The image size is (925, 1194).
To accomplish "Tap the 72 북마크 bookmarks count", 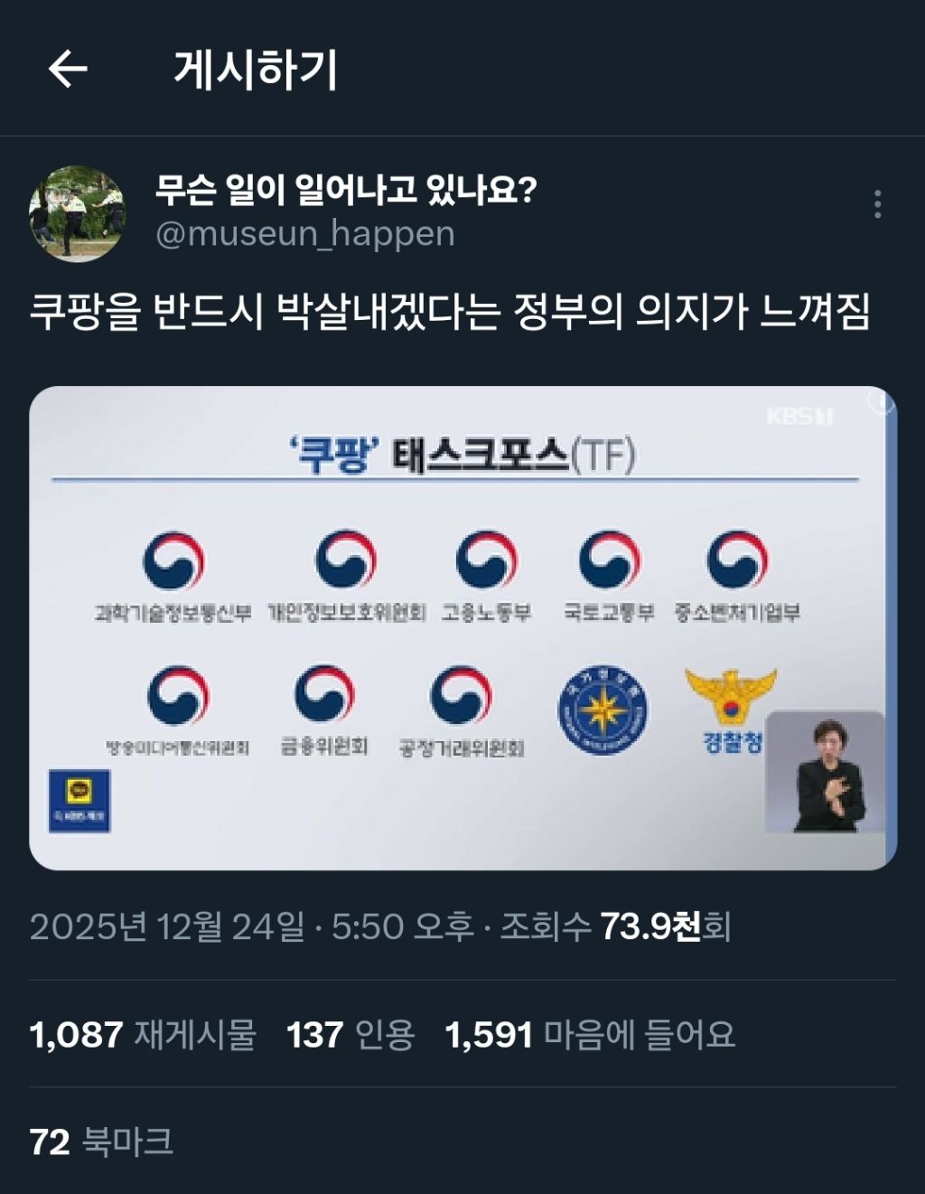I will tap(101, 1142).
